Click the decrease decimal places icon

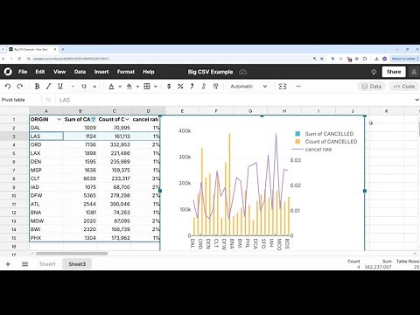(204, 87)
